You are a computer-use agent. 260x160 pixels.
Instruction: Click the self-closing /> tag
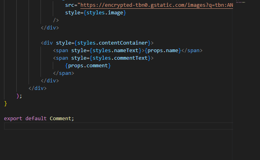pos(56,20)
